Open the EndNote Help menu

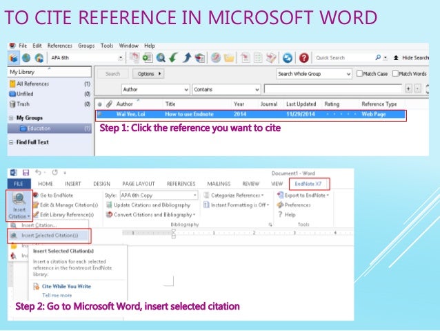coord(150,46)
